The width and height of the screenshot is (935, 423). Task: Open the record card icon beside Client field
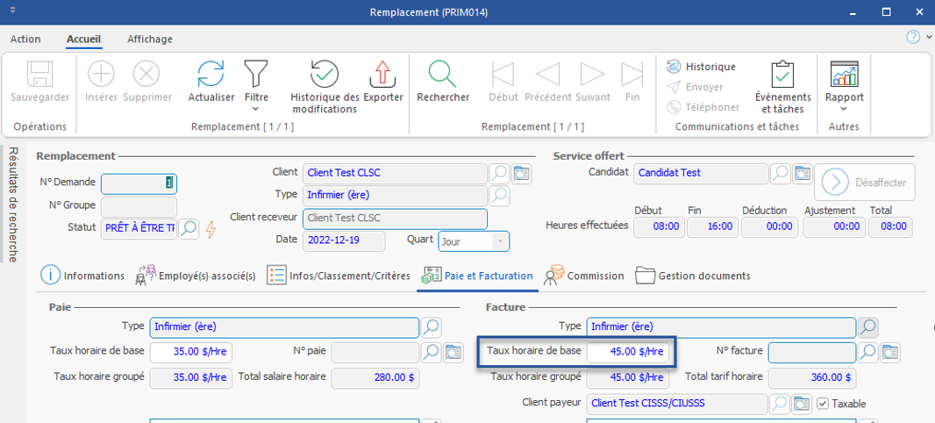point(523,174)
